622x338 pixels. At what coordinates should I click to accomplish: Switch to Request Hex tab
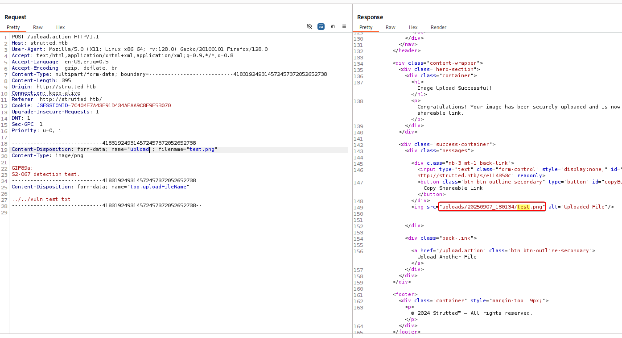tap(60, 27)
